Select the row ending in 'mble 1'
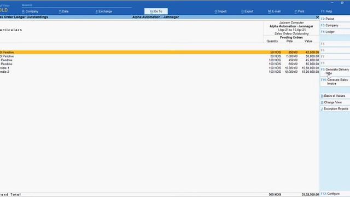The image size is (350, 197). click(x=159, y=68)
